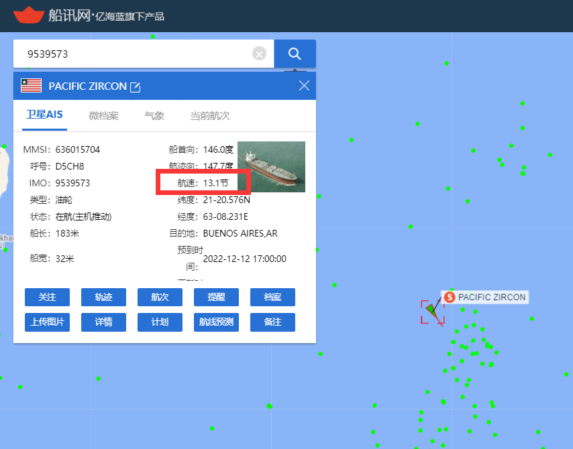Click the edit icon beside PACIFIC ZIRCON
The height and width of the screenshot is (449, 573).
pos(136,86)
